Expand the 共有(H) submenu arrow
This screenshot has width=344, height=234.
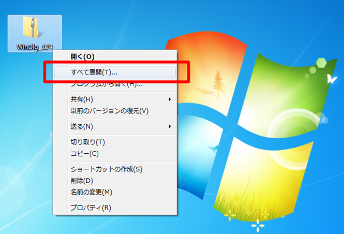point(170,99)
